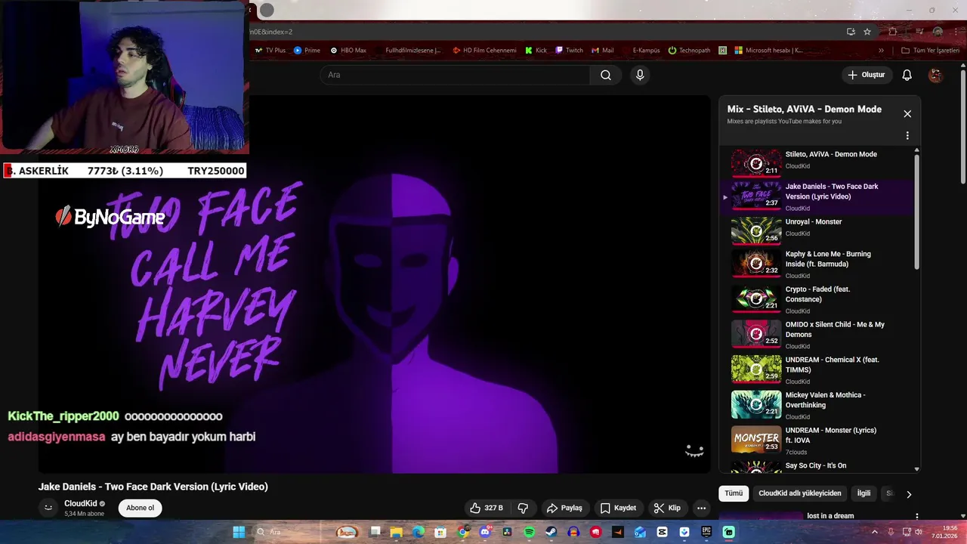Open the Mail bookmark
Image resolution: width=967 pixels, height=544 pixels.
pyautogui.click(x=602, y=51)
